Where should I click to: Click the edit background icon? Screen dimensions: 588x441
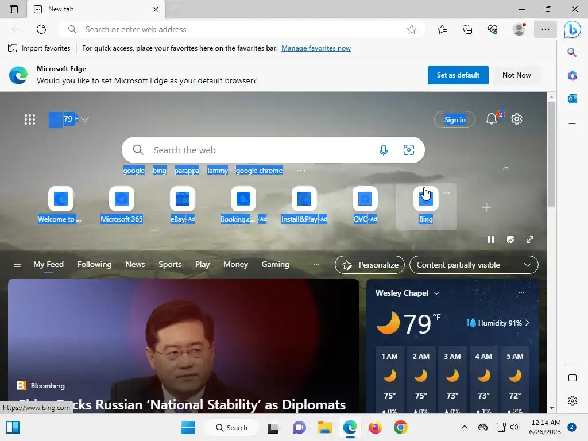510,239
